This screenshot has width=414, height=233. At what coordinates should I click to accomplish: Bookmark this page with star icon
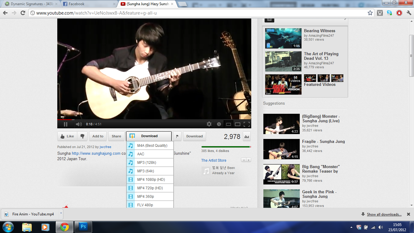click(x=370, y=13)
